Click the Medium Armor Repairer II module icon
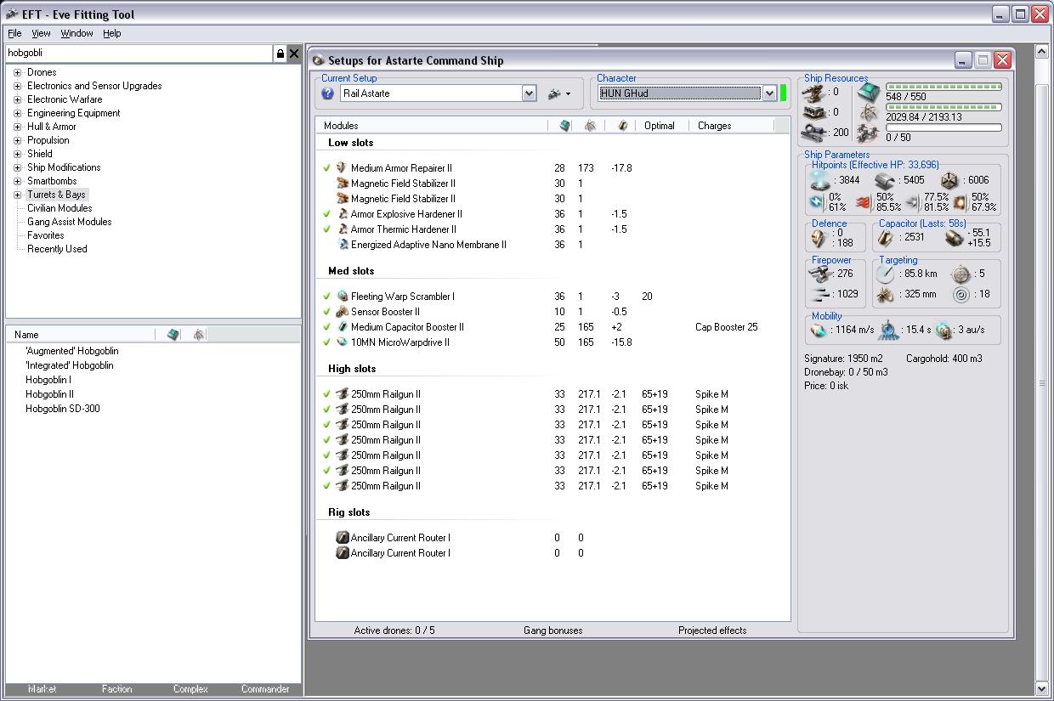This screenshot has height=701, width=1054. click(342, 168)
